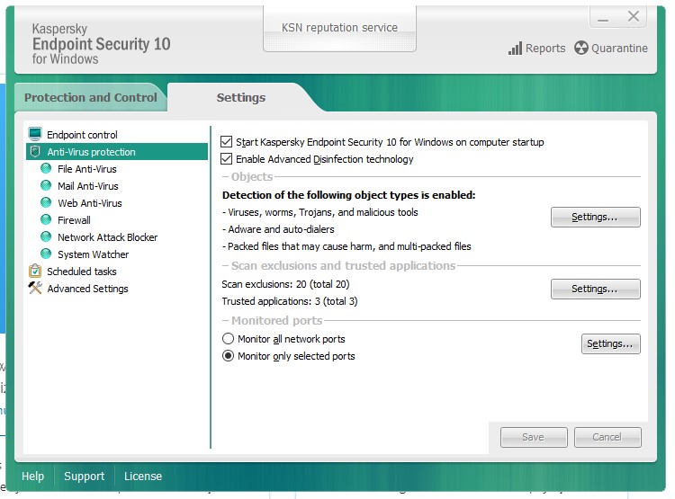Open KSN reputation service panel

click(339, 28)
